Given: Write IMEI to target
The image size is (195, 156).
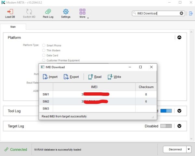Looking at the screenshot, I should 114,77.
